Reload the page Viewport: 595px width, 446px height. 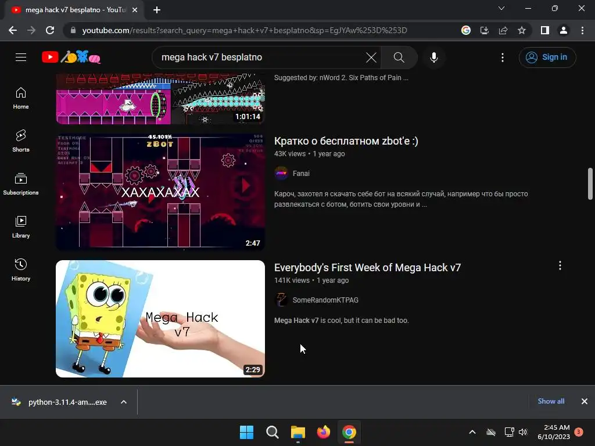tap(50, 30)
